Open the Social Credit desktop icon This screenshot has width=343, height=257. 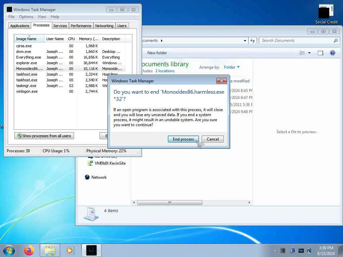pyautogui.click(x=326, y=14)
